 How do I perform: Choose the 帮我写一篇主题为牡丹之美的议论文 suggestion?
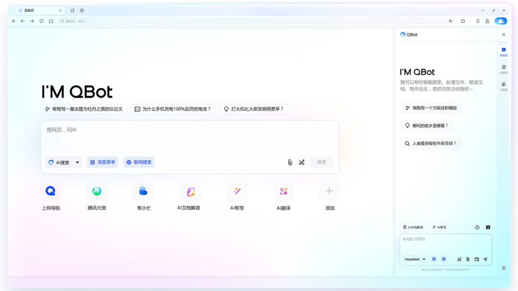click(83, 109)
